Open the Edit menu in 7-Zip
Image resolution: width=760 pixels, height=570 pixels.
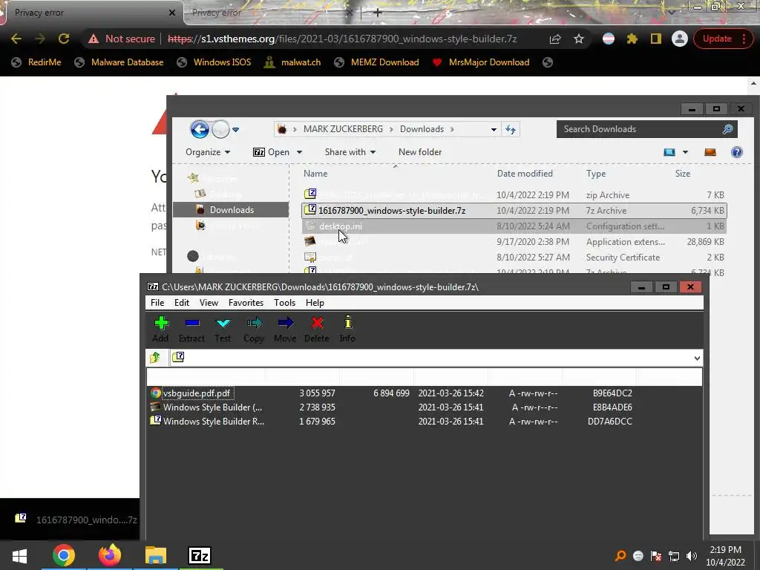tap(182, 303)
